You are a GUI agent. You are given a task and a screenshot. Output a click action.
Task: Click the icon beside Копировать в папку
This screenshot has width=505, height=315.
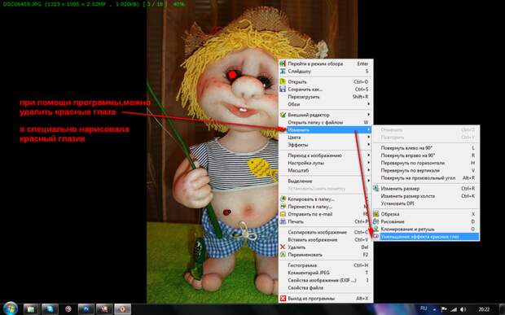[283, 199]
